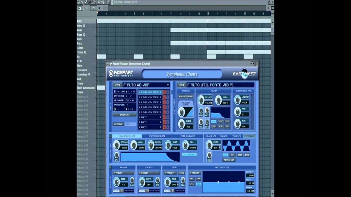
Task: Choose the sawtooth LFO waveform
Action: 233,155
